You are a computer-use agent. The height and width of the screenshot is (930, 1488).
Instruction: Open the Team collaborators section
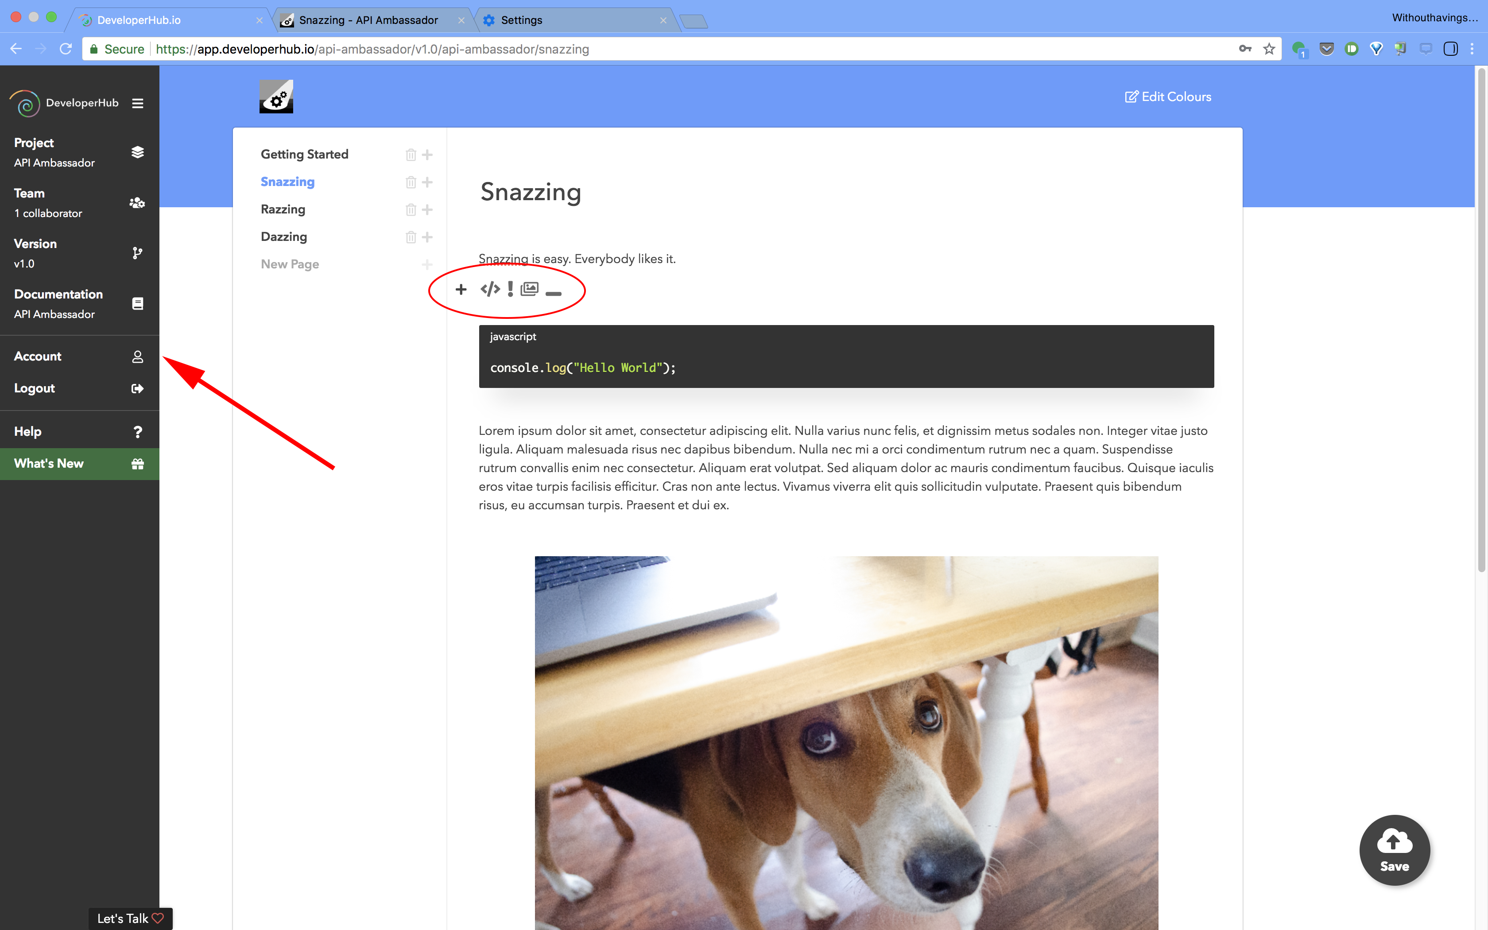pos(79,203)
